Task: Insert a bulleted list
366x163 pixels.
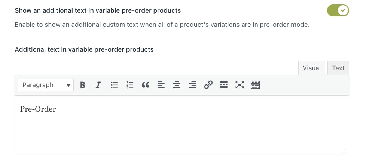Action: click(x=114, y=85)
